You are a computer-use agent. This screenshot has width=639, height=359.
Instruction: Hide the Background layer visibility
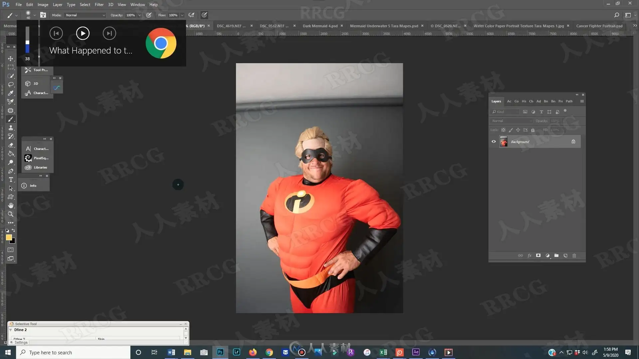(x=494, y=142)
